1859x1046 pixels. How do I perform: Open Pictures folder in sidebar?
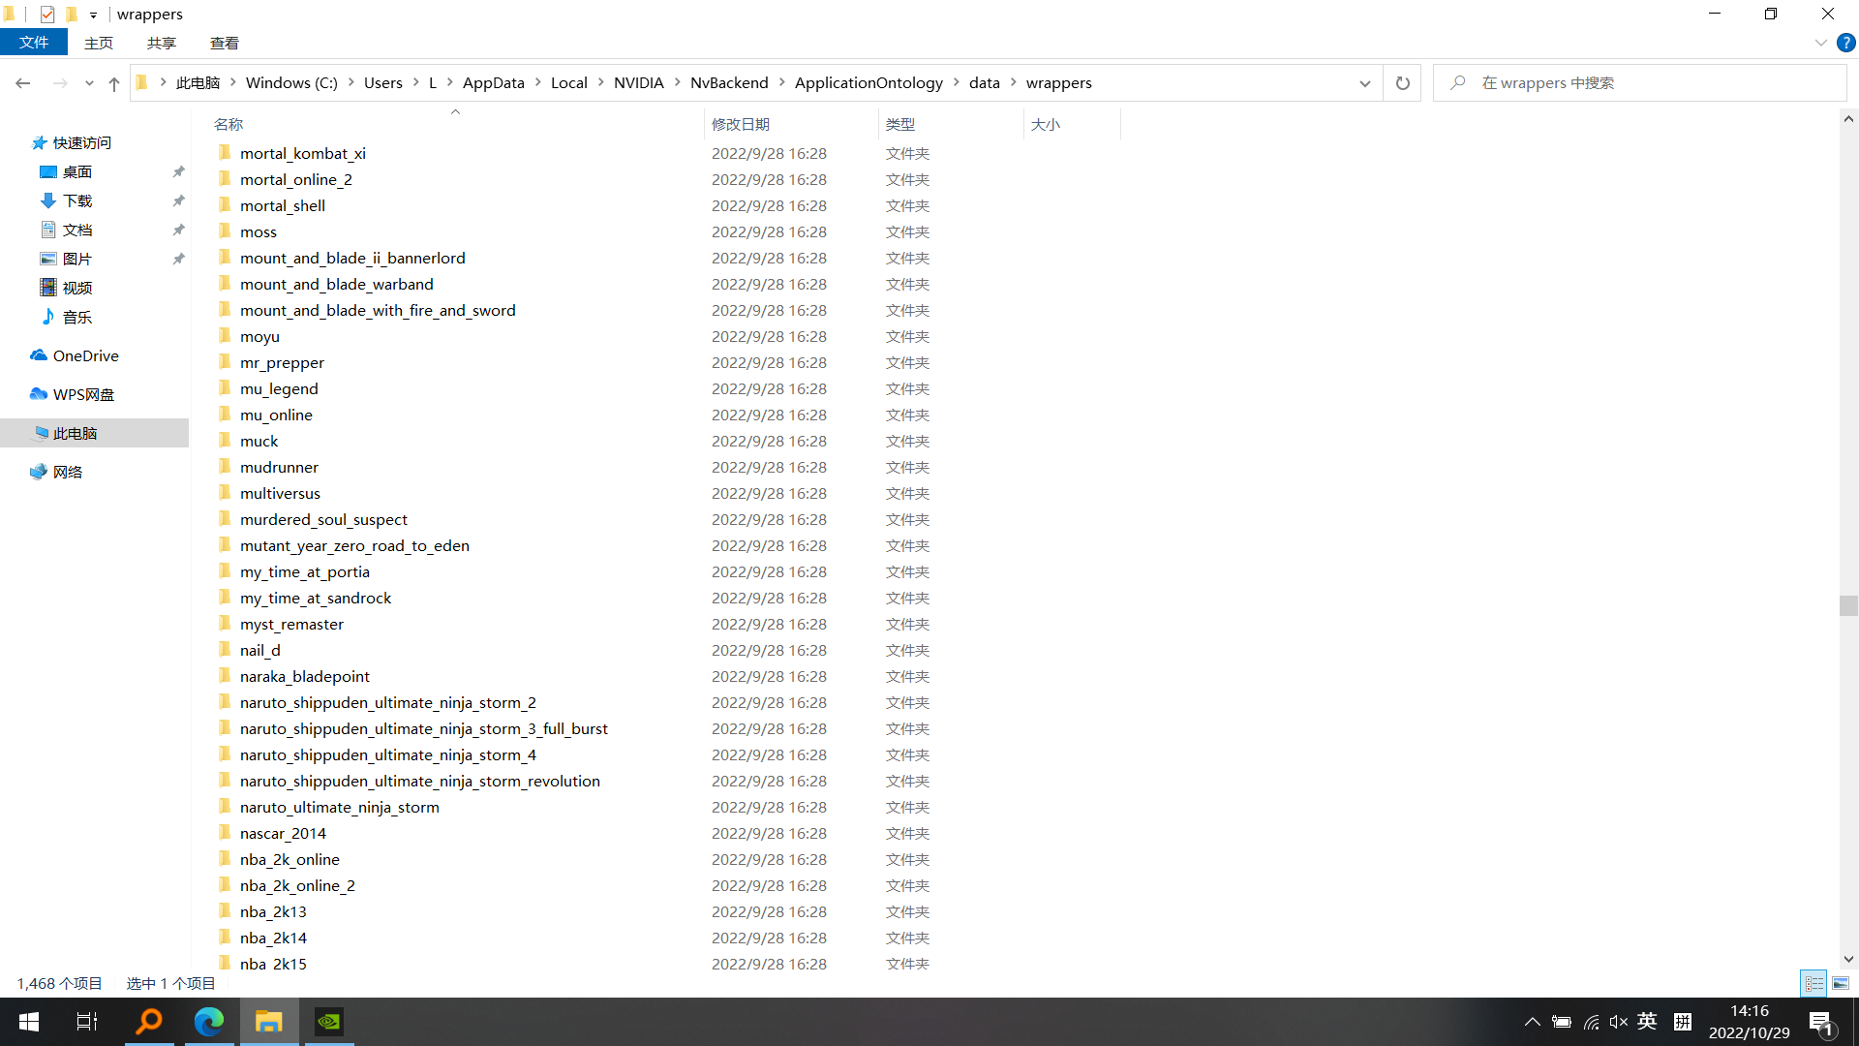66,259
